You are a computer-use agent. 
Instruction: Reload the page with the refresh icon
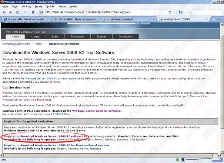pyautogui.click(x=18, y=12)
